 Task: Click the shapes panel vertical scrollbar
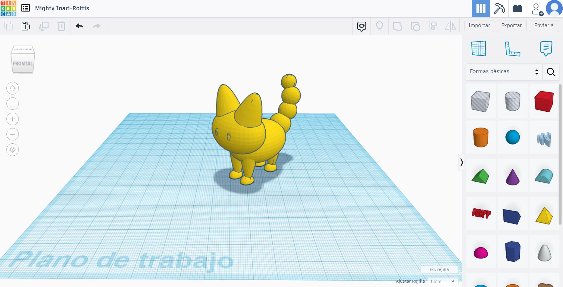pyautogui.click(x=560, y=154)
